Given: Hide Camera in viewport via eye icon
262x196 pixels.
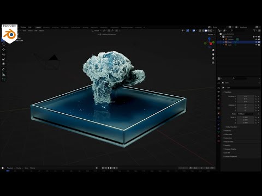Looking at the screenshot, I should click(x=256, y=39).
